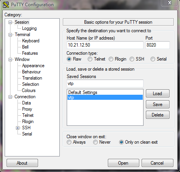Expand the SSH subtree
The width and height of the screenshot is (180, 172).
click(17, 128)
